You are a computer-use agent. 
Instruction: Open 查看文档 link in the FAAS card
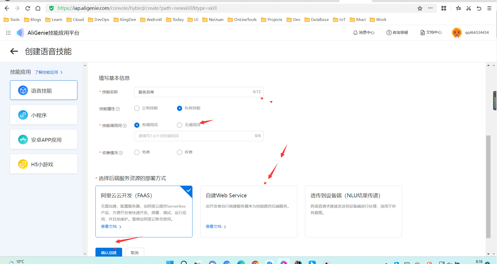click(111, 227)
